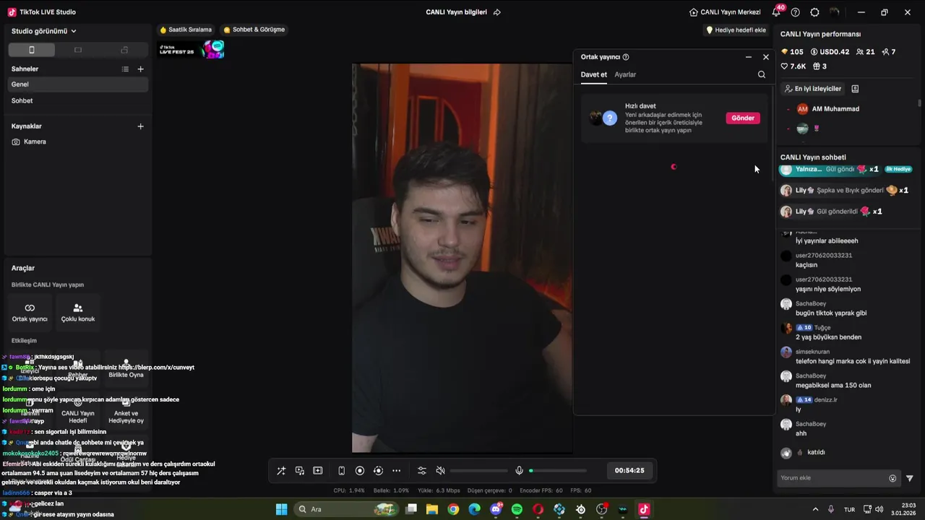Click the Ortak yayıncı help icon

point(626,57)
